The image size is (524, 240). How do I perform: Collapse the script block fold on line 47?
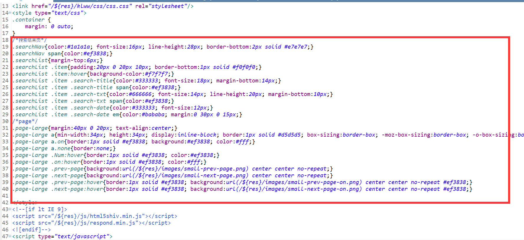pos(10,236)
